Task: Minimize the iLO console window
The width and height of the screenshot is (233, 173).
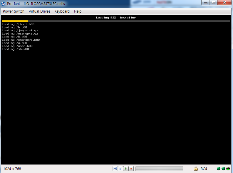Action: click(206, 3)
